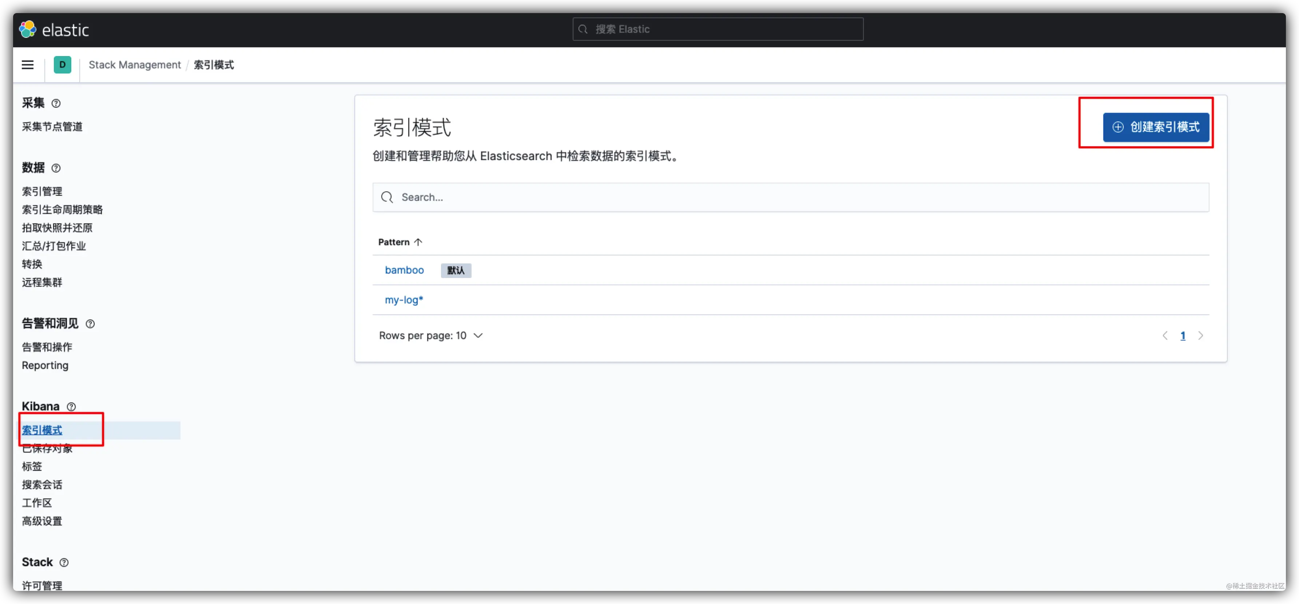Open the bamboo index pattern
The width and height of the screenshot is (1299, 604).
[x=404, y=270]
